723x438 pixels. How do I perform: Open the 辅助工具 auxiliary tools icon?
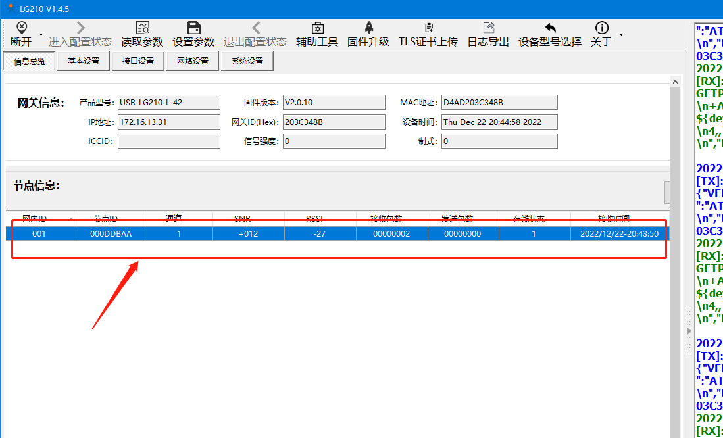coord(317,28)
